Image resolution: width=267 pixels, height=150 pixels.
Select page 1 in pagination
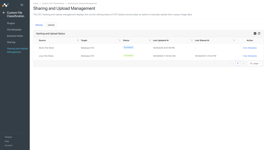click(x=238, y=63)
